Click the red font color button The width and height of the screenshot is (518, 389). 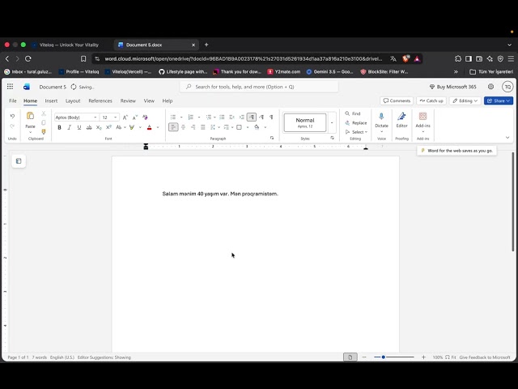click(149, 127)
